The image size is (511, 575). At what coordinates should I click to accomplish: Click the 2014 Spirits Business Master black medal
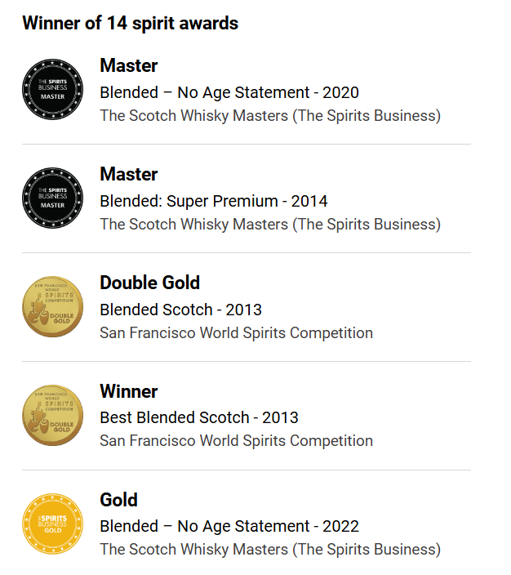click(x=52, y=198)
